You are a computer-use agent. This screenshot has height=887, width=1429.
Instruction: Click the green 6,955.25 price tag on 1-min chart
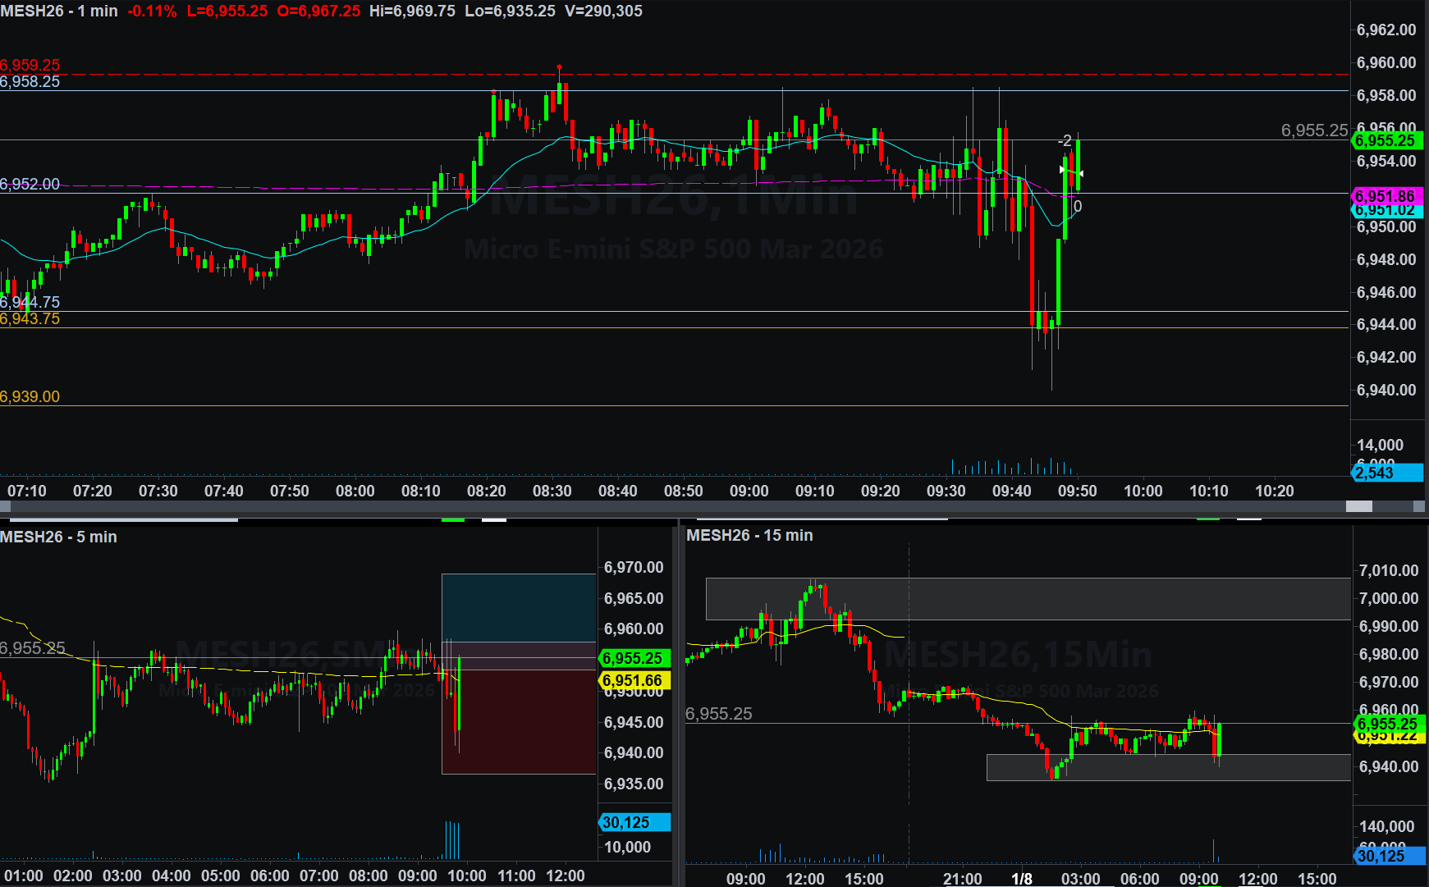pos(1385,140)
